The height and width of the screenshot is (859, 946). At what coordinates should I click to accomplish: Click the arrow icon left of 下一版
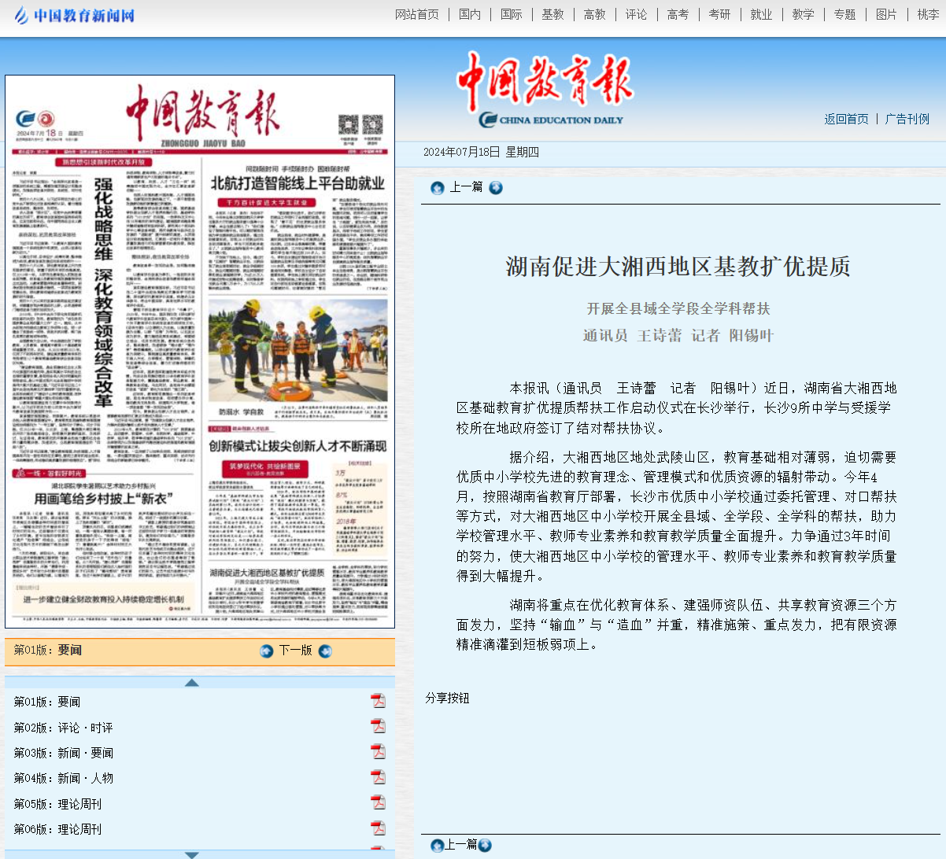tap(267, 651)
